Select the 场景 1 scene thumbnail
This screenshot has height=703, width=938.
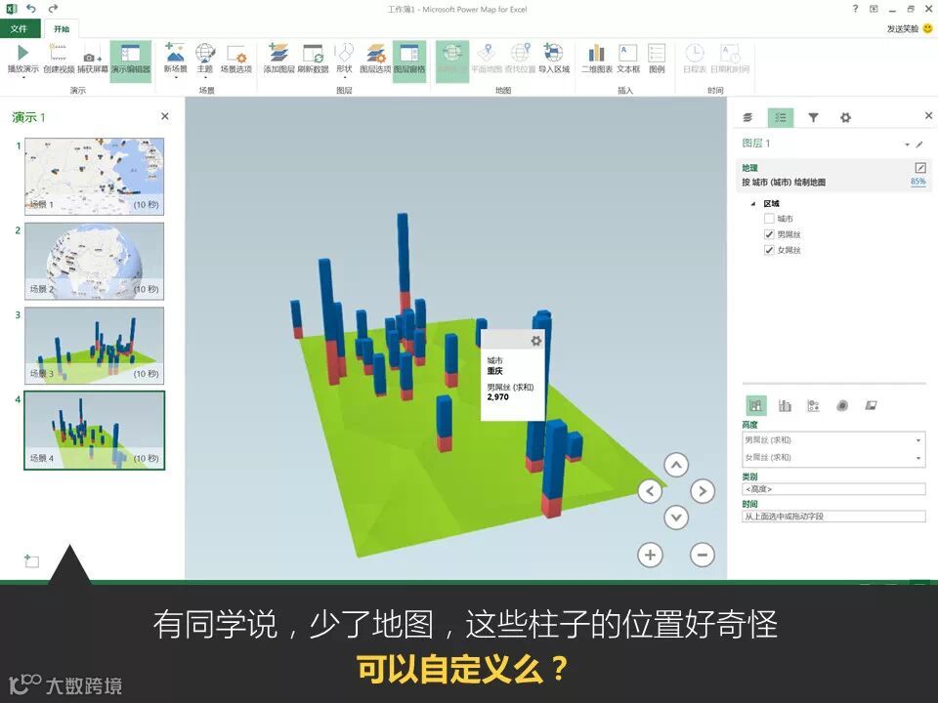[x=94, y=177]
